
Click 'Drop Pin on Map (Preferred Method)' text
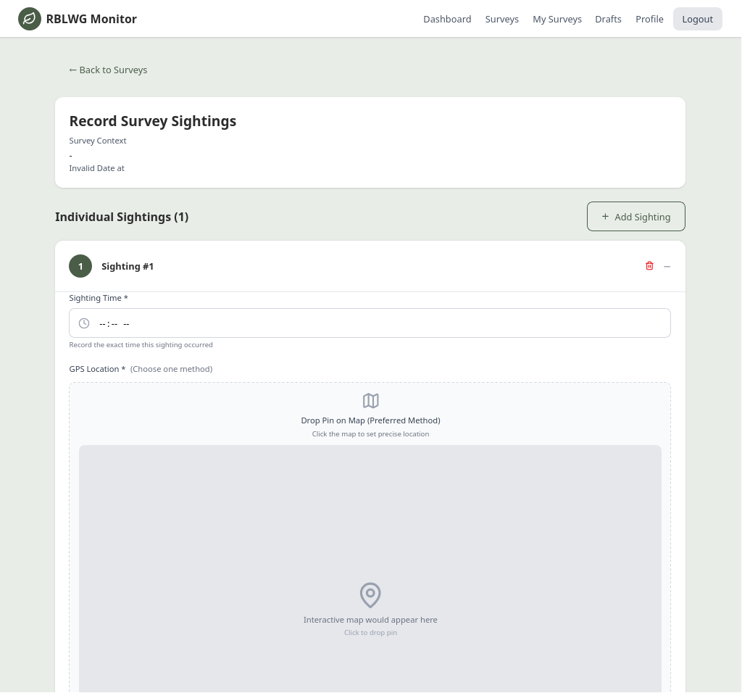(x=370, y=420)
